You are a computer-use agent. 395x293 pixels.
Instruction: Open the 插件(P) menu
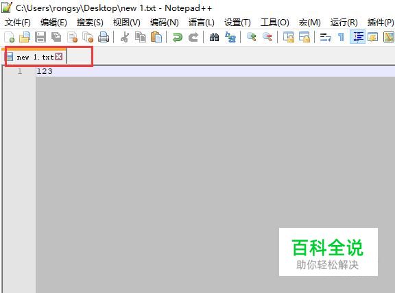click(381, 23)
